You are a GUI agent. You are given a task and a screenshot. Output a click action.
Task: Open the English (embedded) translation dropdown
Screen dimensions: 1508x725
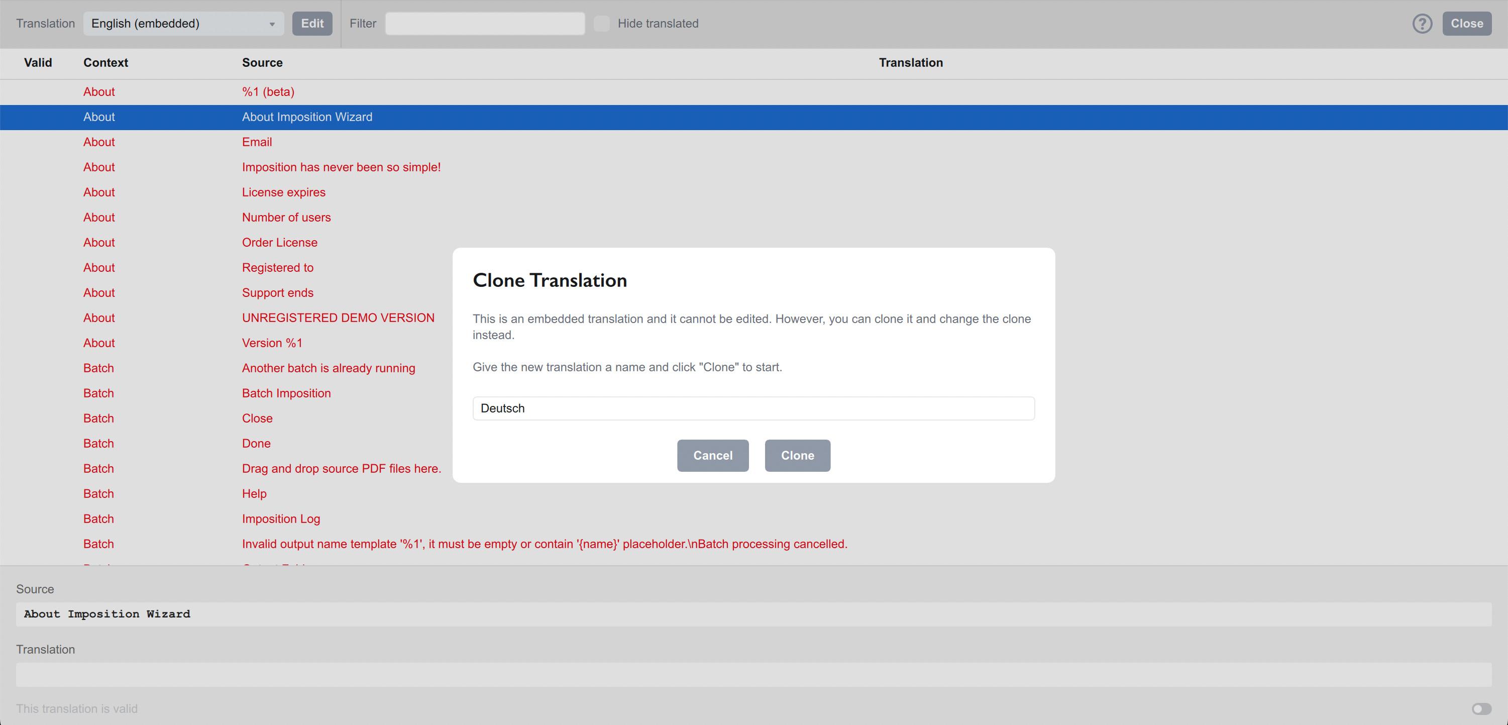point(183,24)
